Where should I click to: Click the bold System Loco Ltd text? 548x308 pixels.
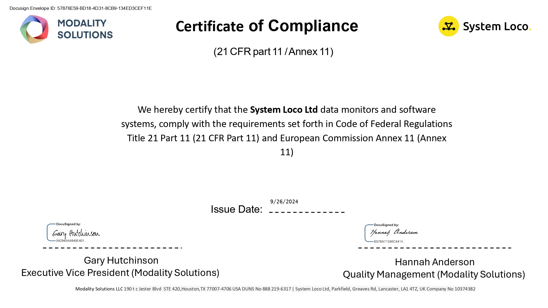tap(284, 110)
